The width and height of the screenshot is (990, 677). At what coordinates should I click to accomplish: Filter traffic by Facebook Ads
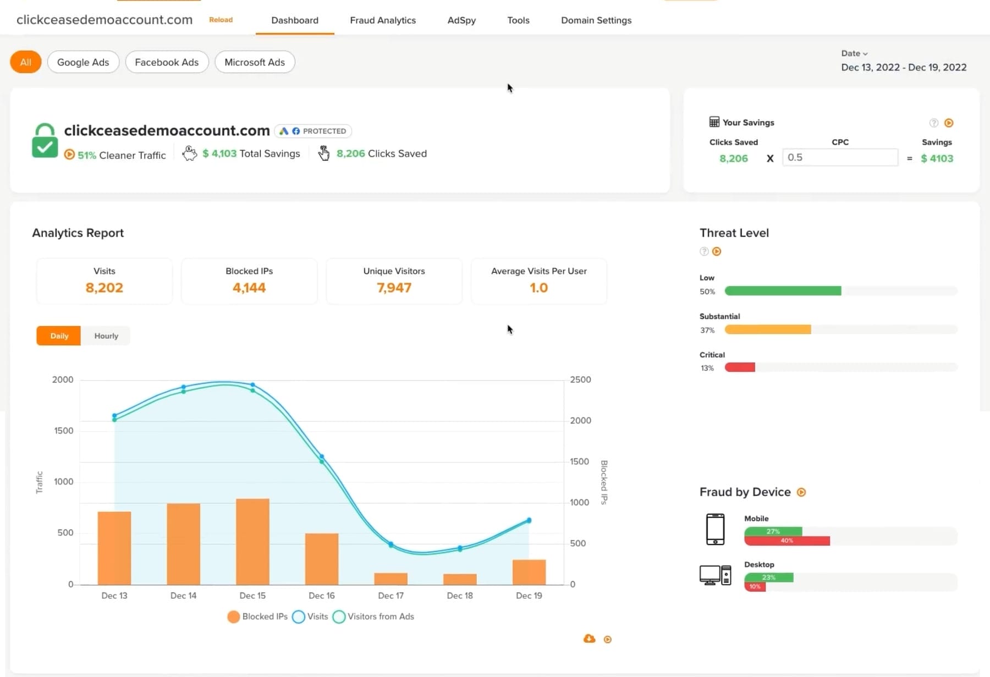coord(167,62)
